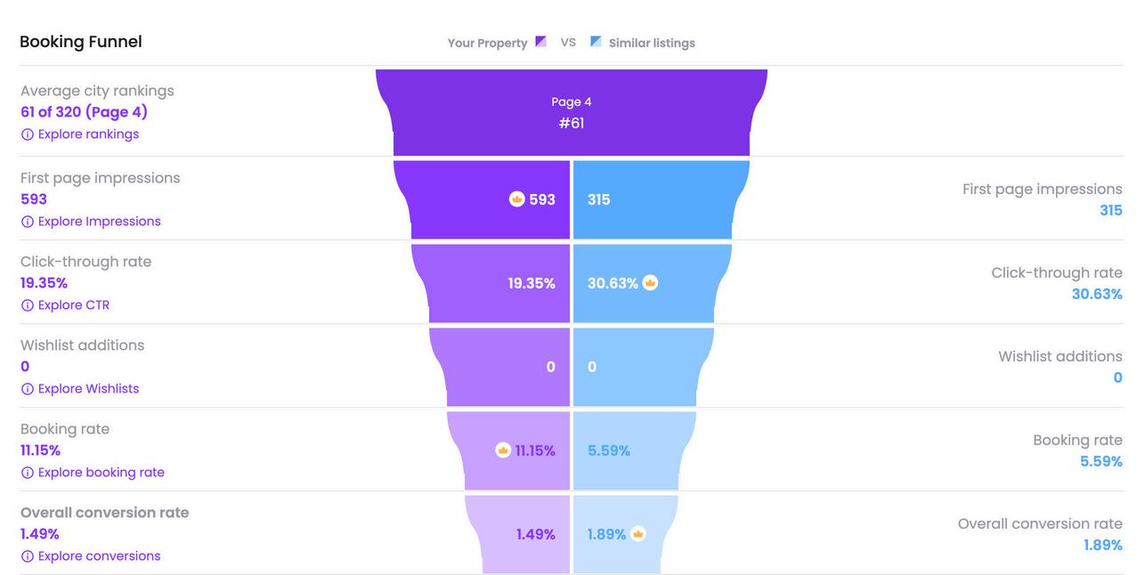1145x575 pixels.
Task: Open the Explore rankings link
Action: point(88,134)
